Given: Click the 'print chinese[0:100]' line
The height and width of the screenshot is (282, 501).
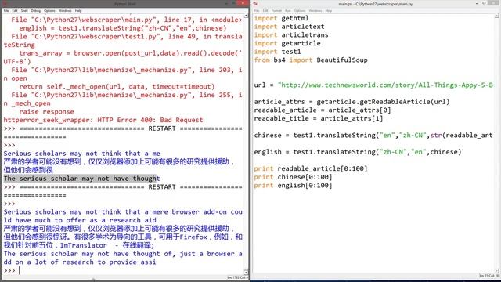Looking at the screenshot, I should [x=293, y=177].
